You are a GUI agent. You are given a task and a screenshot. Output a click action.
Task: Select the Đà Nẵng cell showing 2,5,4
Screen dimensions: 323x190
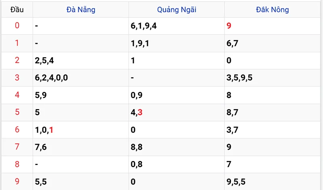(45, 60)
